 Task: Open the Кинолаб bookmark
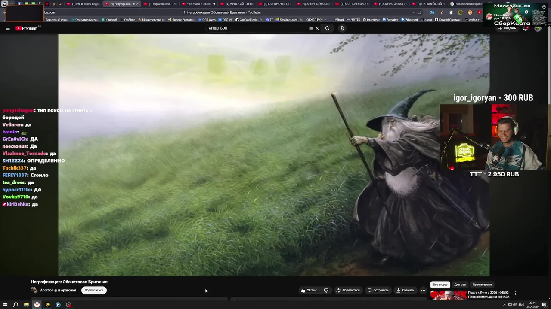click(x=109, y=20)
